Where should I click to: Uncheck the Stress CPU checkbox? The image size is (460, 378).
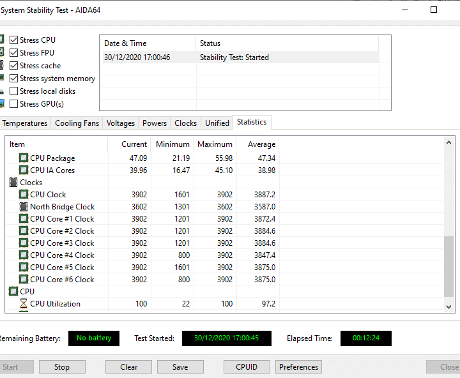(14, 40)
